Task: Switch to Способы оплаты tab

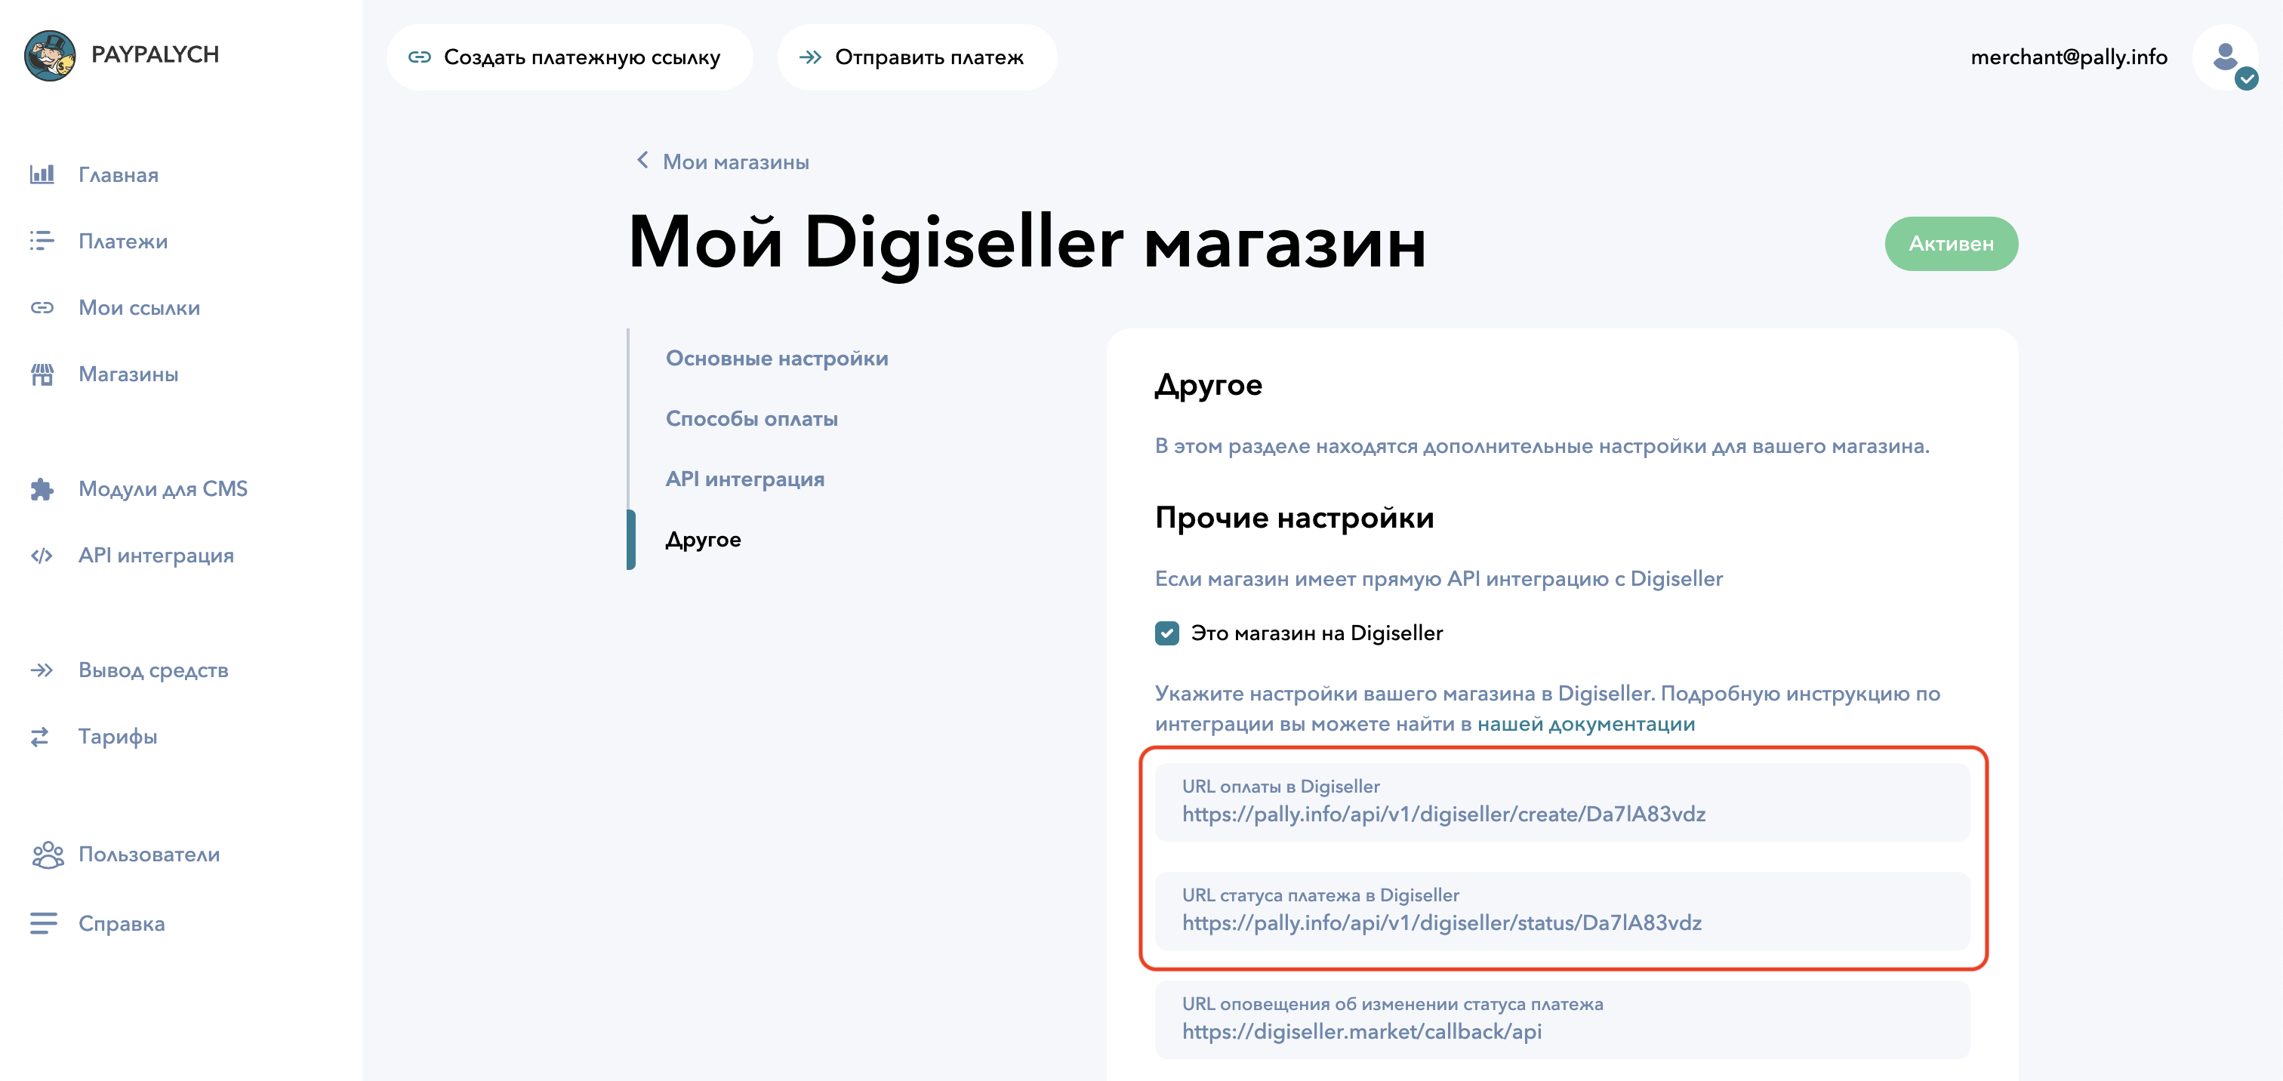Action: 751,418
